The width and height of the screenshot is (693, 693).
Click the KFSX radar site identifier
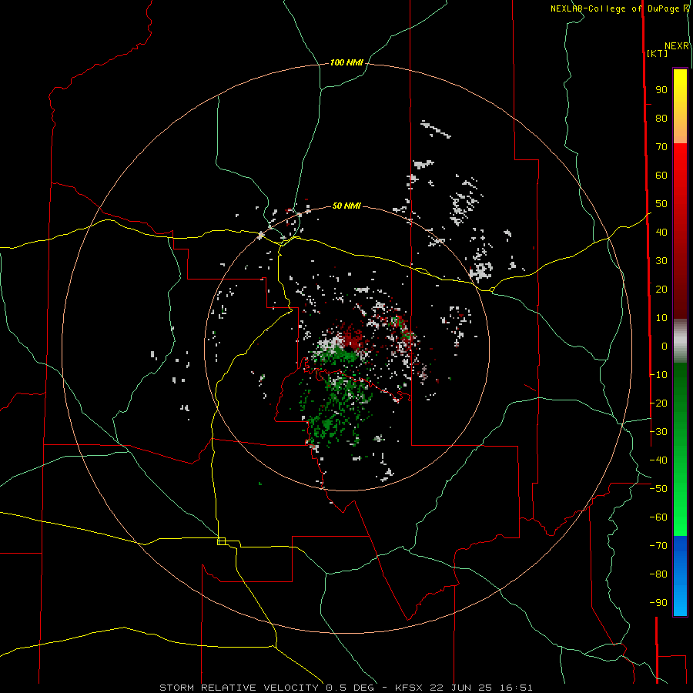(x=409, y=688)
